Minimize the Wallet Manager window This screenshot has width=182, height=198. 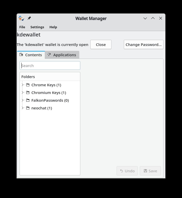[145, 18]
